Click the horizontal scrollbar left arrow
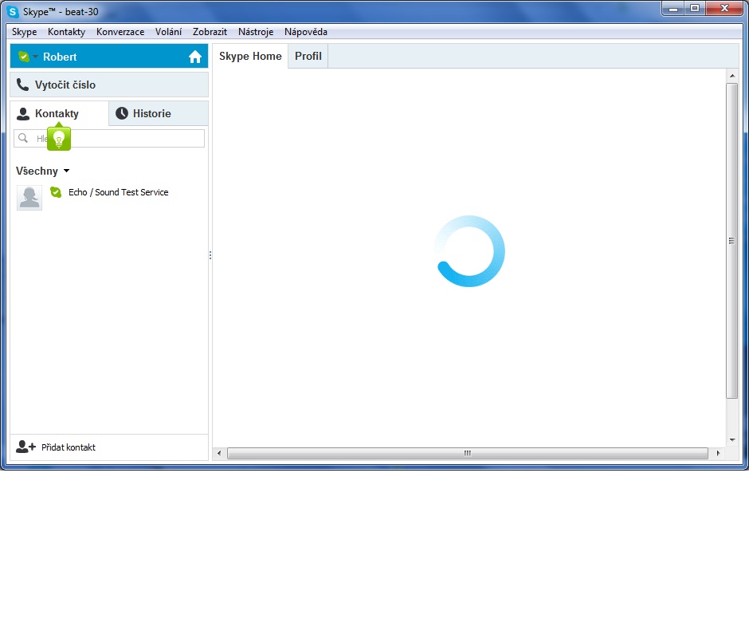The image size is (749, 638). point(219,453)
